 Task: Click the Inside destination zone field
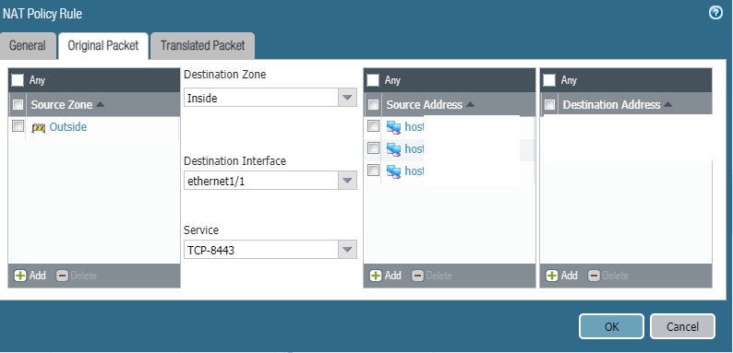click(261, 98)
